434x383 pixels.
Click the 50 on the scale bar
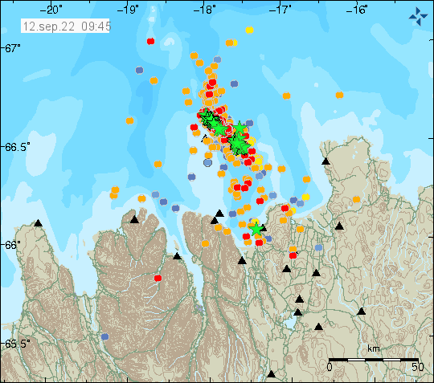(x=417, y=367)
